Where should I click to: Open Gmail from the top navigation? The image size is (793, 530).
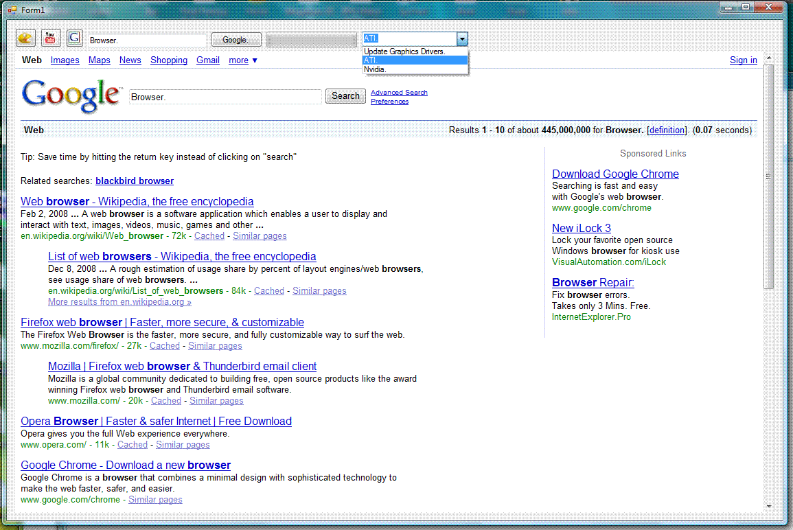(x=208, y=60)
